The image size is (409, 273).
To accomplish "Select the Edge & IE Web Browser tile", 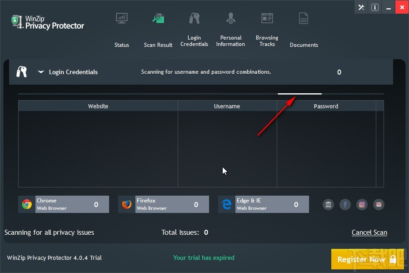I will [x=264, y=204].
